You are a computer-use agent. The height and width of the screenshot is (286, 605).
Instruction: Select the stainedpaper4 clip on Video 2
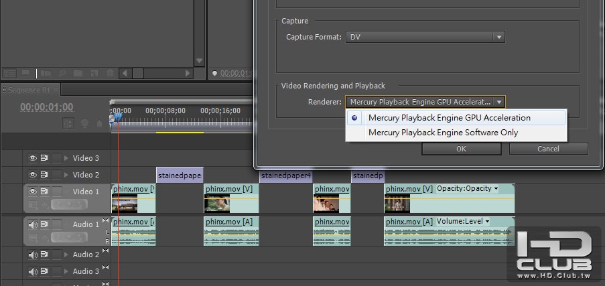click(x=286, y=176)
